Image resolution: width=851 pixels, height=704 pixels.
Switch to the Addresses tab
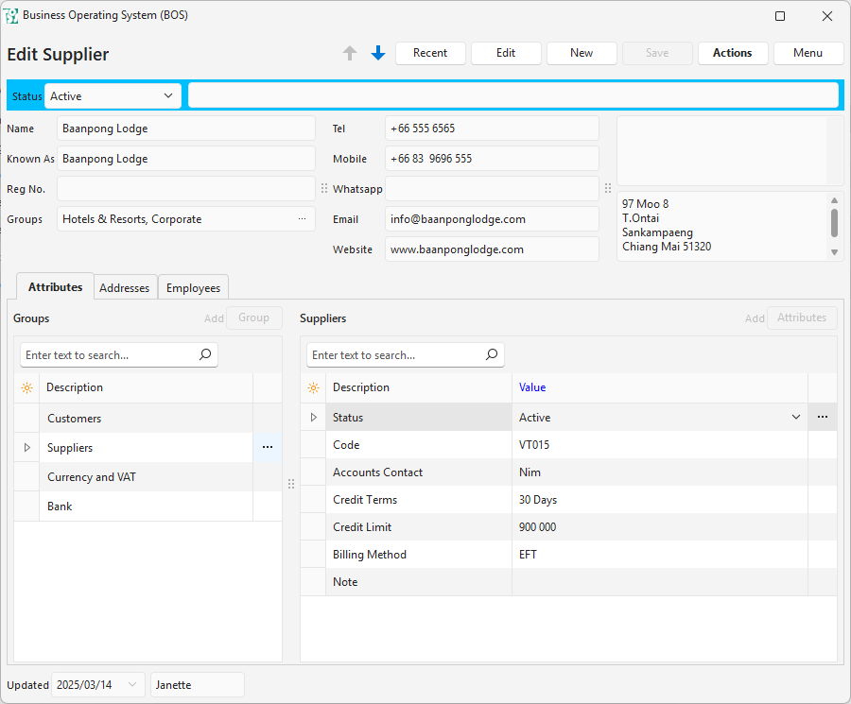(125, 288)
